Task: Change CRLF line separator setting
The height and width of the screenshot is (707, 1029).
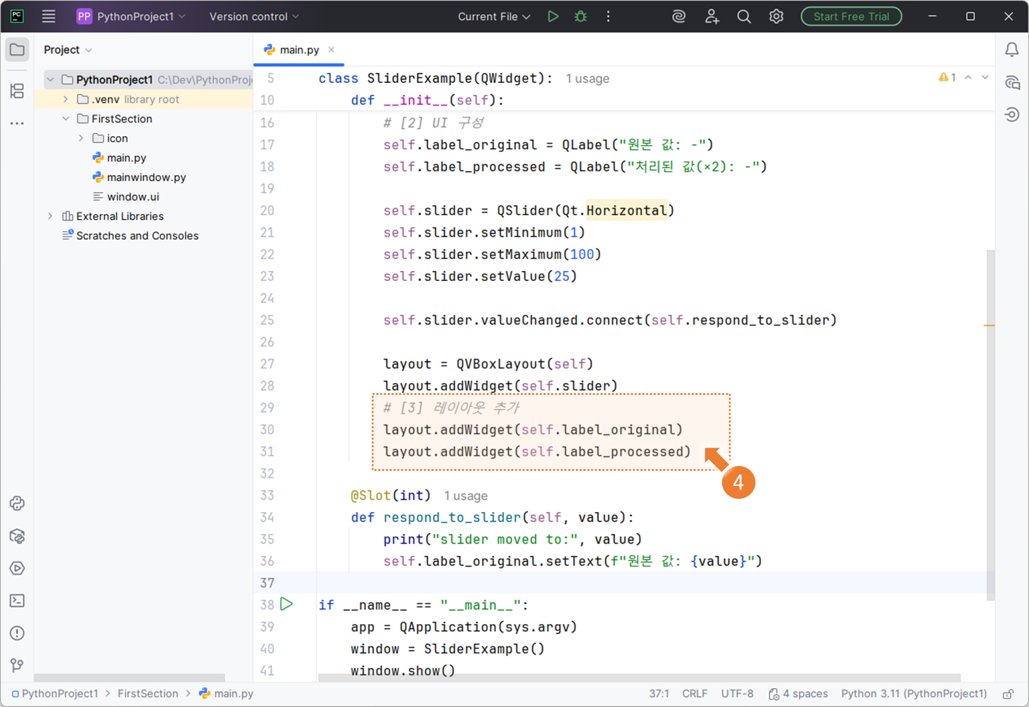Action: (x=695, y=694)
